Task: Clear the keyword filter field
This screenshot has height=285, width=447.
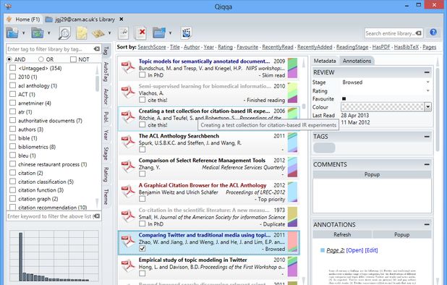Action: pyautogui.click(x=97, y=216)
